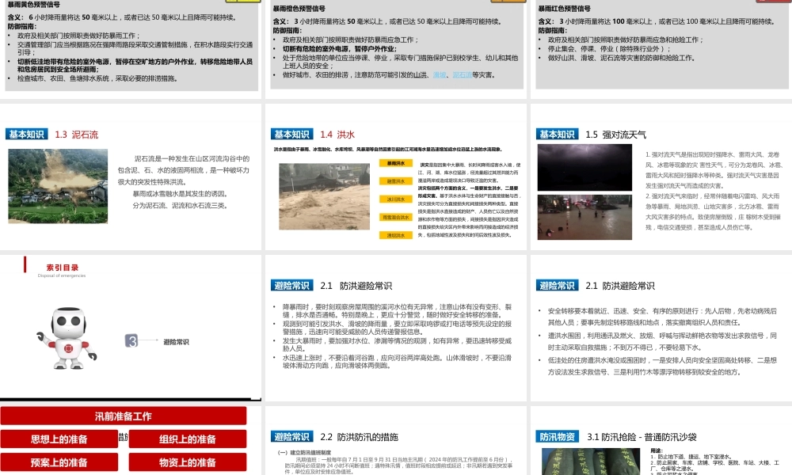
Task: Click the 组织上的准备 red box
Action: 188,439
